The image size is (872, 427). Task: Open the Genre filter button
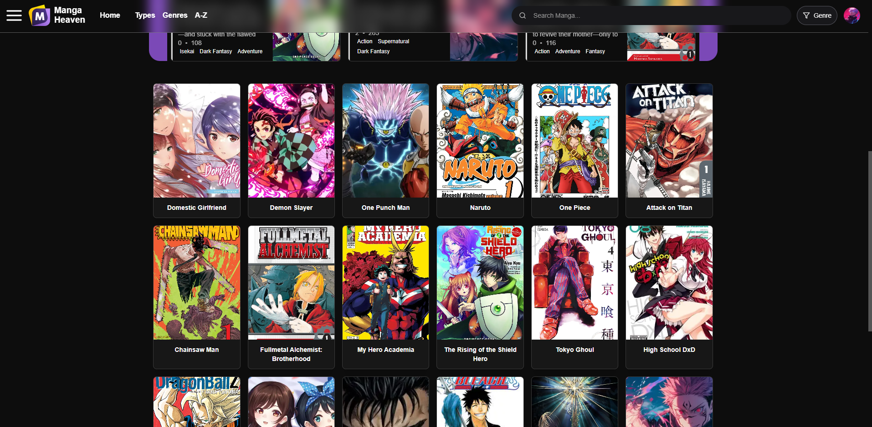tap(817, 15)
